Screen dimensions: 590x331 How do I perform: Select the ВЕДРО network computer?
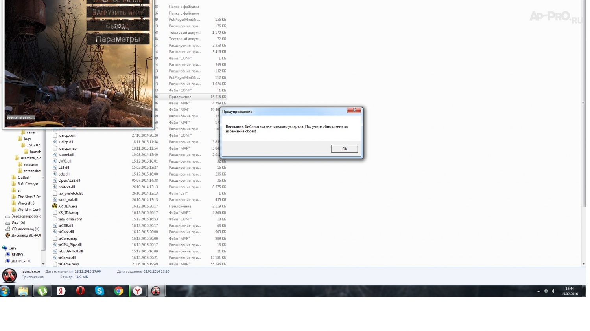14,254
